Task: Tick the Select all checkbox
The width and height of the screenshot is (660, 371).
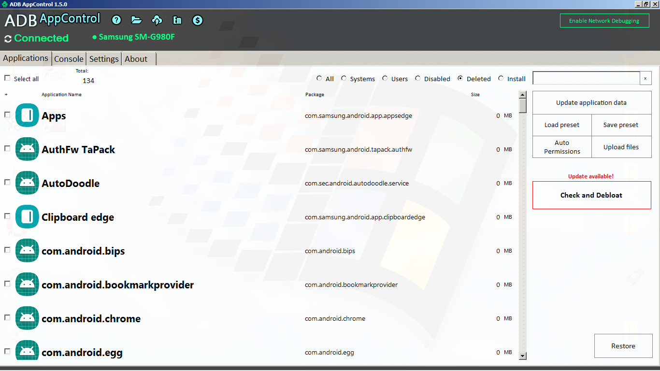Action: point(7,78)
